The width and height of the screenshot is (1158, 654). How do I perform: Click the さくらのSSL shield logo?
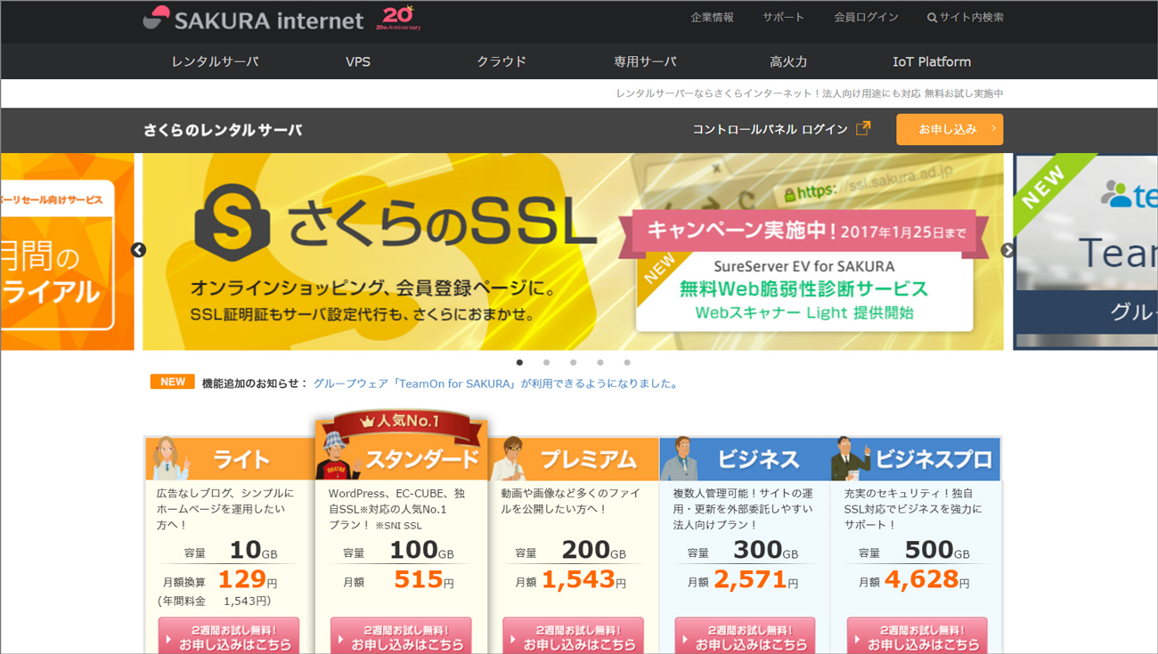point(232,222)
